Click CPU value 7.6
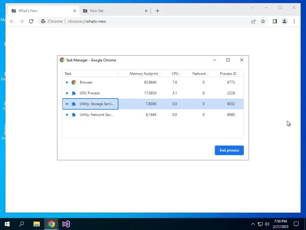The width and height of the screenshot is (306, 230). point(175,82)
